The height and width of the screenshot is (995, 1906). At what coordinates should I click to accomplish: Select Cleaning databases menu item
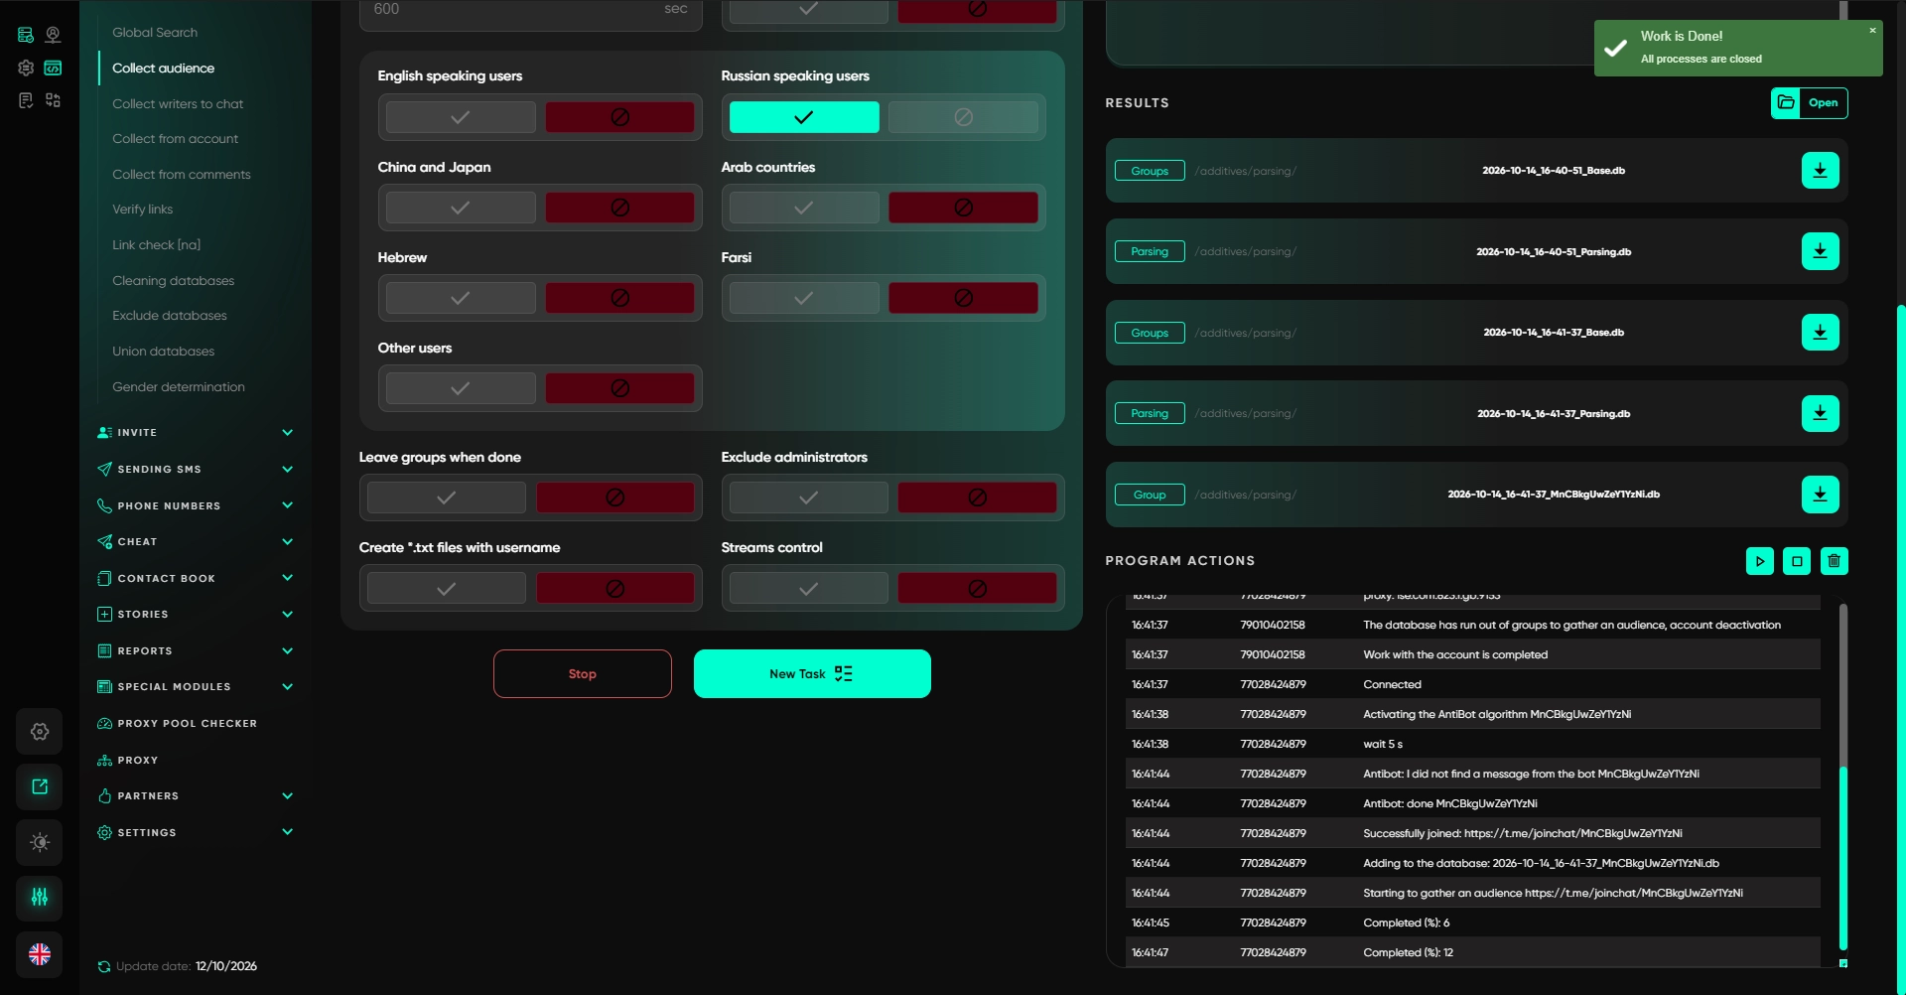[174, 281]
